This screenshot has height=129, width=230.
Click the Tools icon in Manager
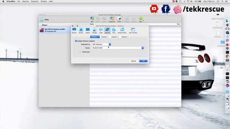pos(42,20)
